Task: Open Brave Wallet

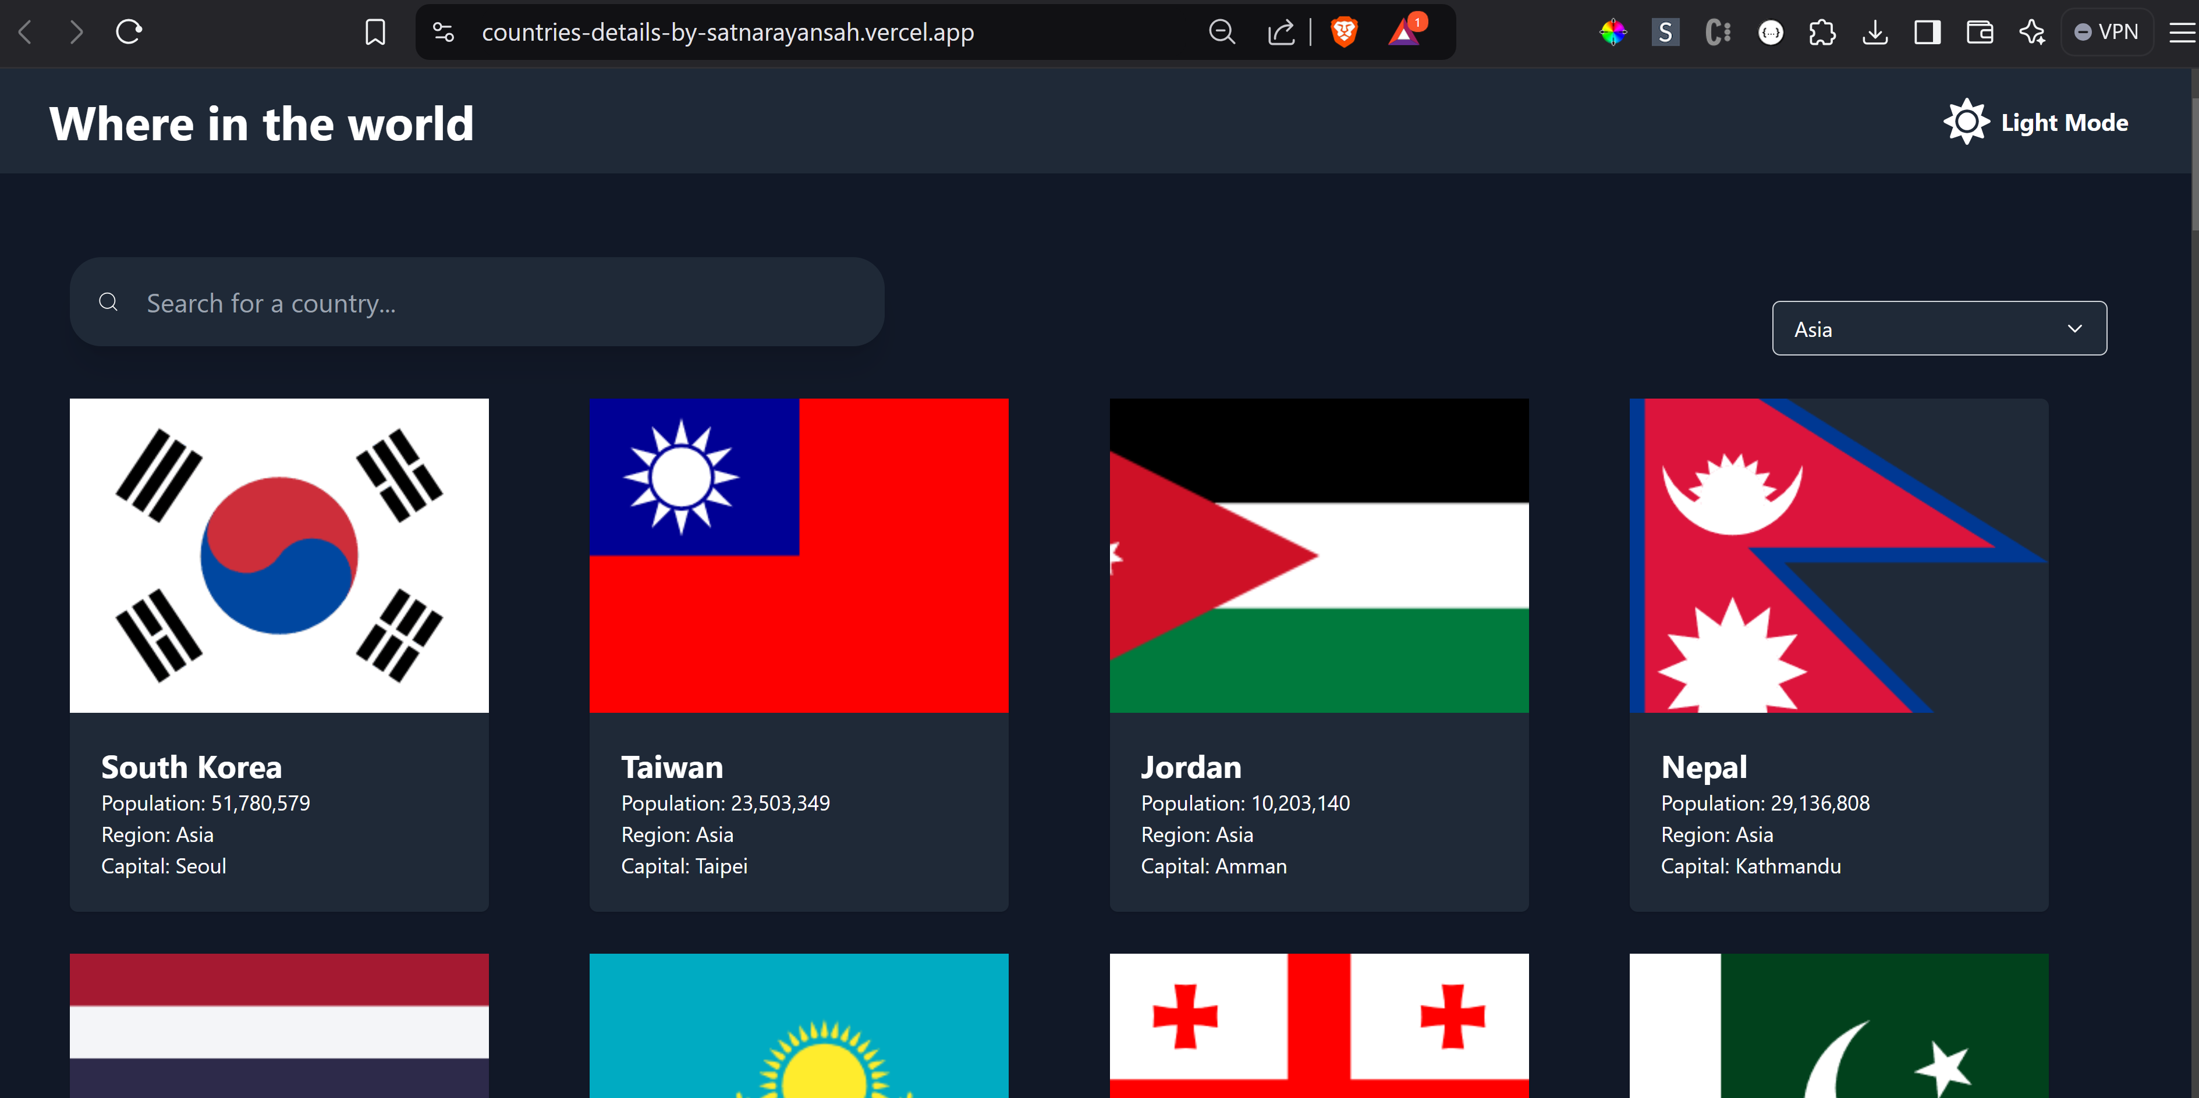Action: (x=1979, y=31)
